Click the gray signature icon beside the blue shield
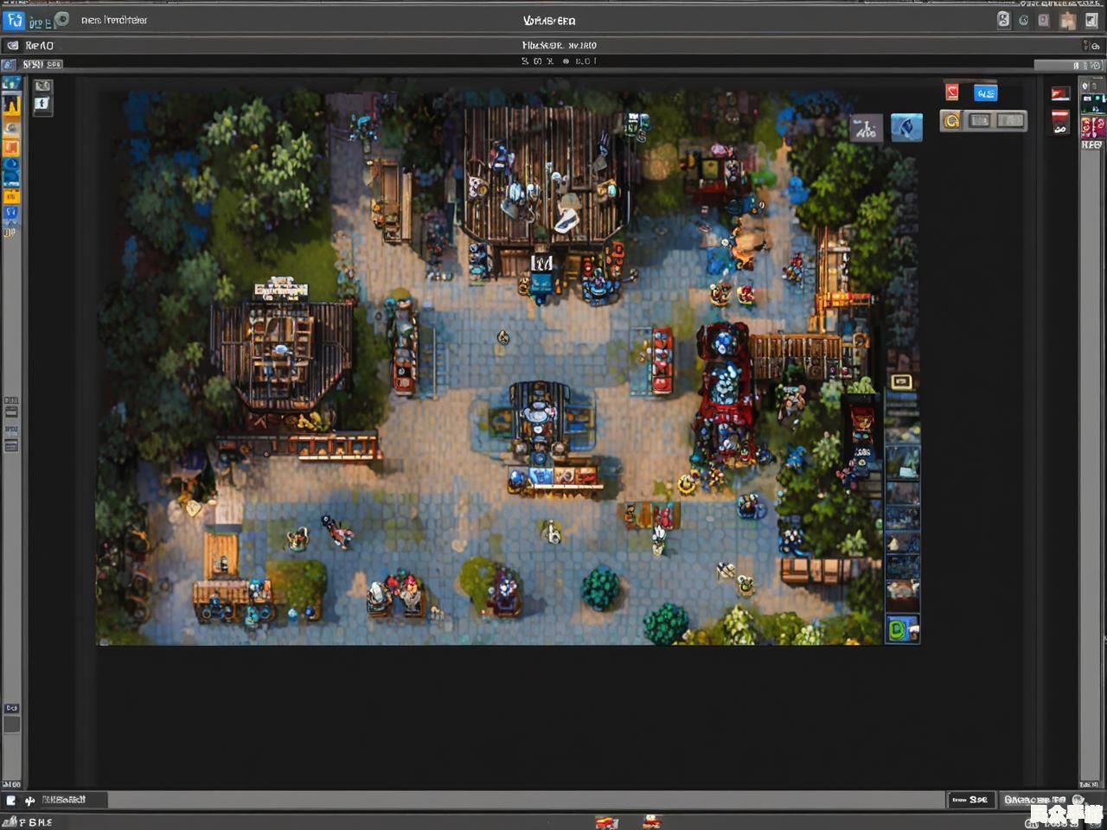1107x830 pixels. pos(865,129)
